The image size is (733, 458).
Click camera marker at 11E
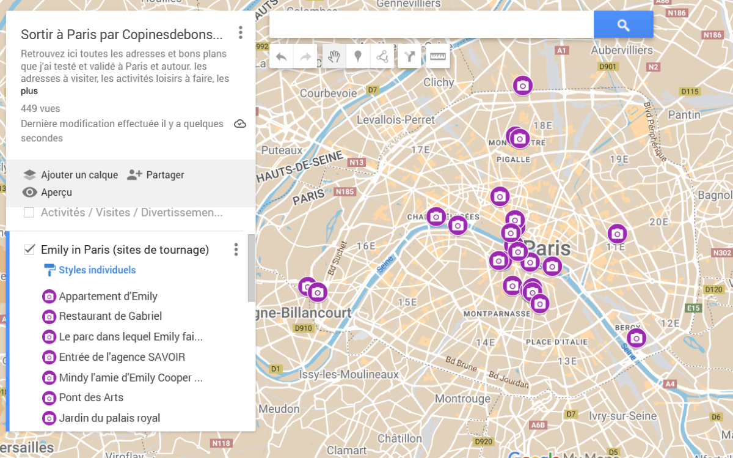pos(617,234)
